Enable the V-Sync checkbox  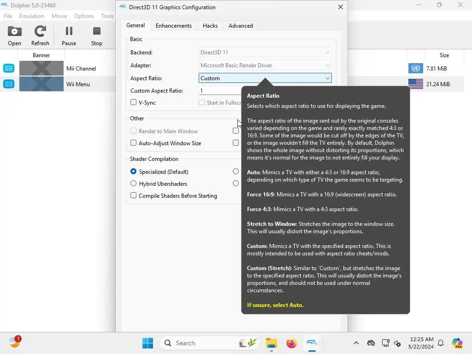133,102
